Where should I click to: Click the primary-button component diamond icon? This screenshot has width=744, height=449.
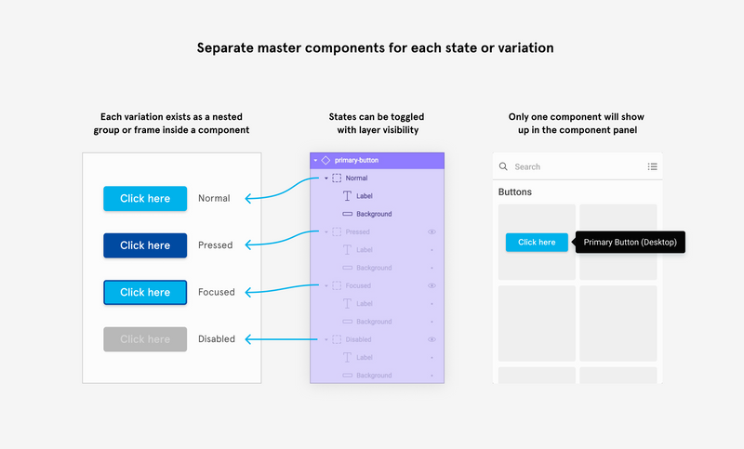pyautogui.click(x=325, y=160)
